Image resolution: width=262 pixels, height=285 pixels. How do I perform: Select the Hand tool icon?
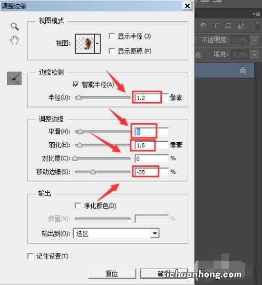[14, 40]
